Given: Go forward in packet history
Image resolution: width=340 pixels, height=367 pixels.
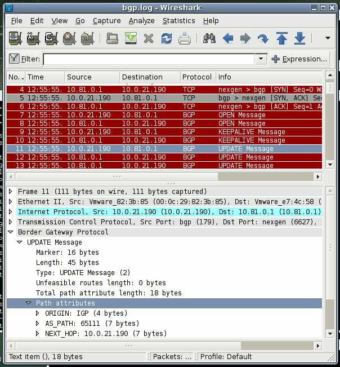Looking at the screenshot, I should coord(245,38).
